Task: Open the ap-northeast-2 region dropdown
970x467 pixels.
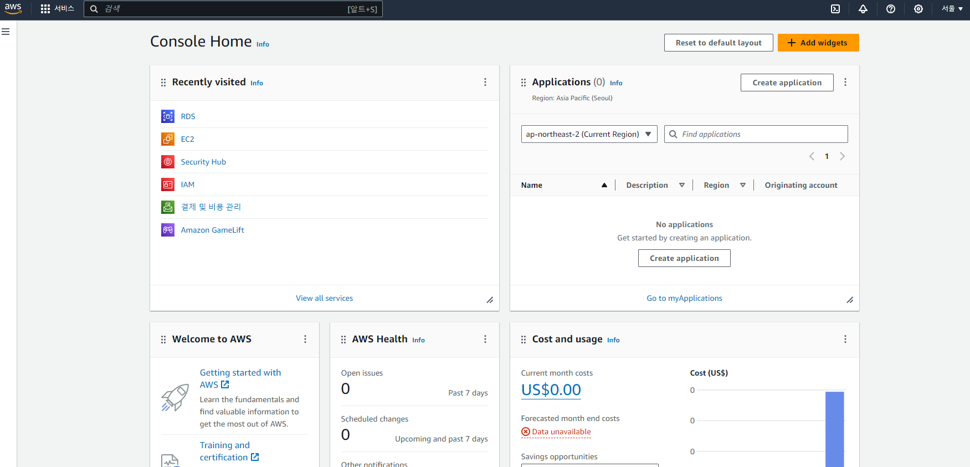Action: coord(589,134)
